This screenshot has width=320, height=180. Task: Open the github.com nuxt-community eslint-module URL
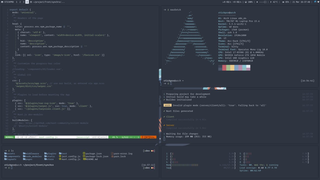coord(56,123)
